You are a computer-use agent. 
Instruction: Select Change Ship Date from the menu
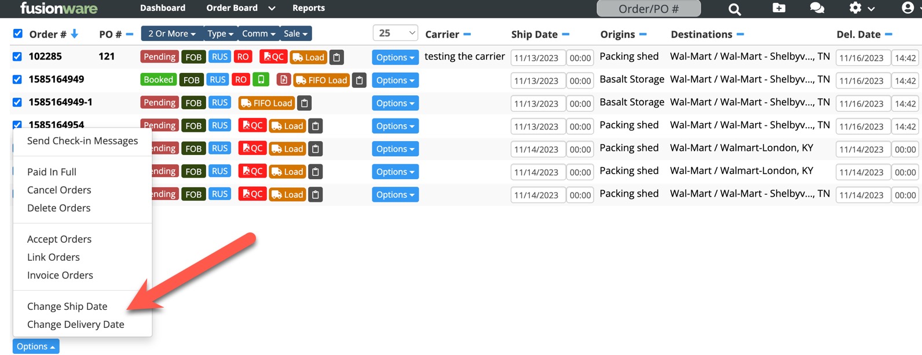point(67,306)
